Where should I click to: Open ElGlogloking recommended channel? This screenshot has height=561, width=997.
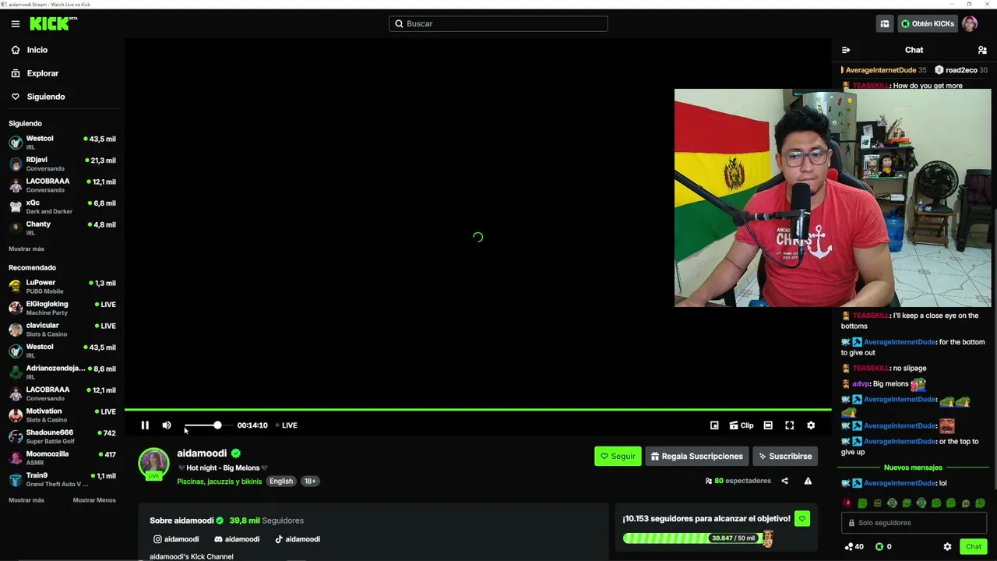pyautogui.click(x=62, y=308)
